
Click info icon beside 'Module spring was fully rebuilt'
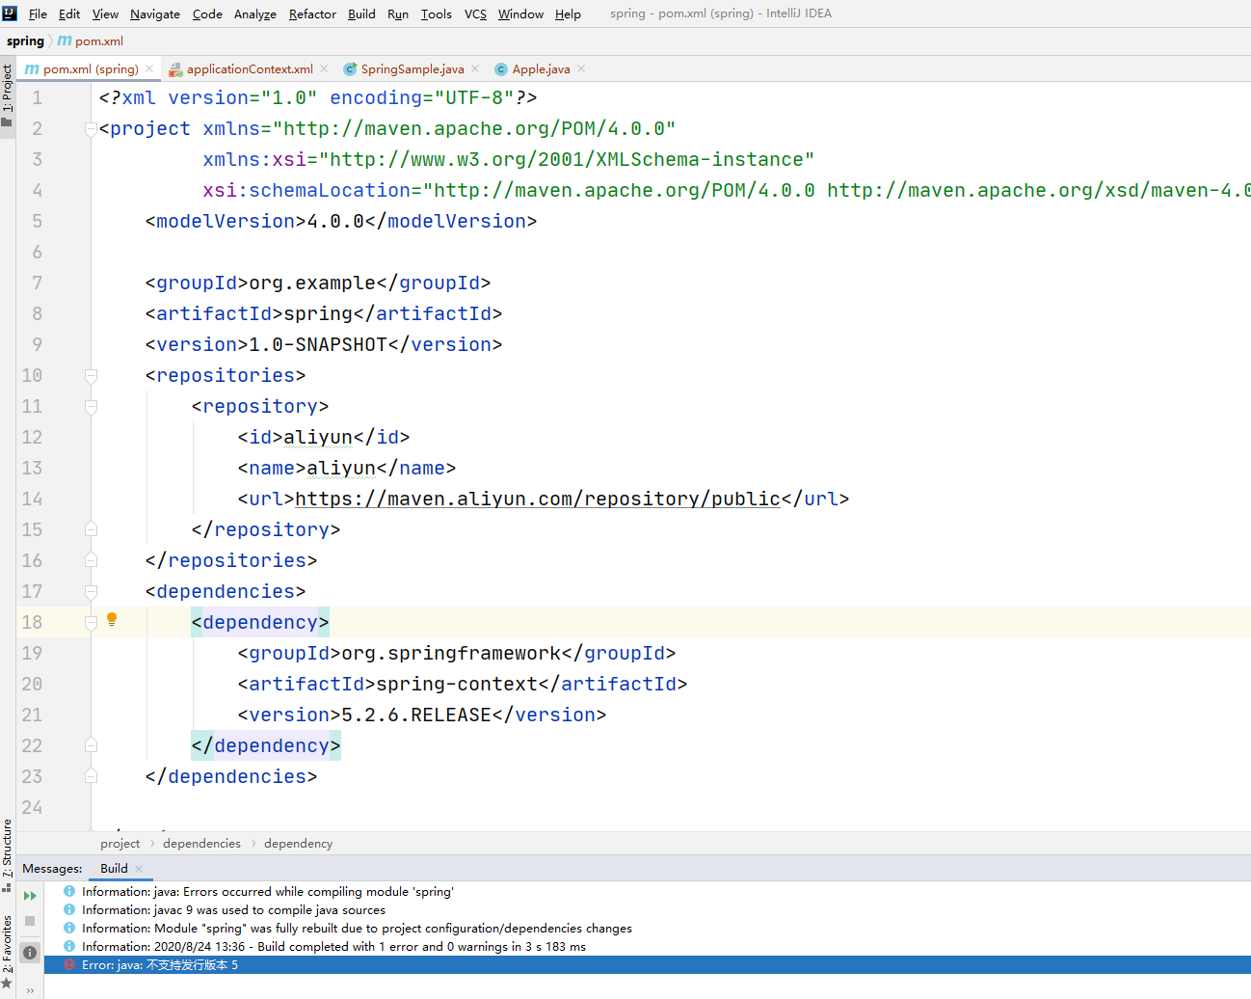pos(69,928)
